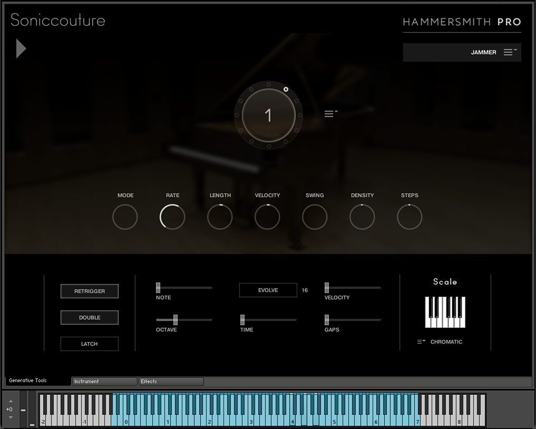Open the scale menu icon beside CHROMATIC
The image size is (536, 429).
[x=421, y=342]
